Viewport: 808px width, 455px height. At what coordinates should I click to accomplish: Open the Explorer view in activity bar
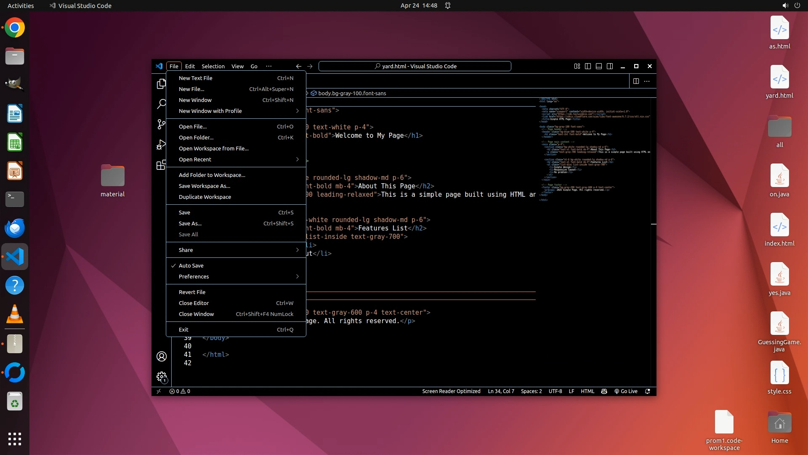coord(161,84)
